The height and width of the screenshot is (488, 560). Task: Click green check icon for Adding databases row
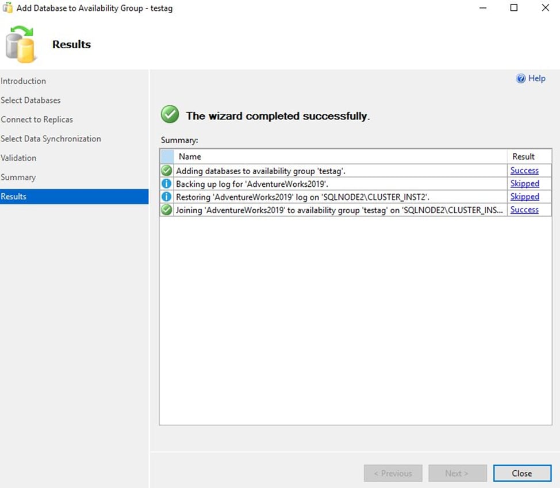coord(167,171)
